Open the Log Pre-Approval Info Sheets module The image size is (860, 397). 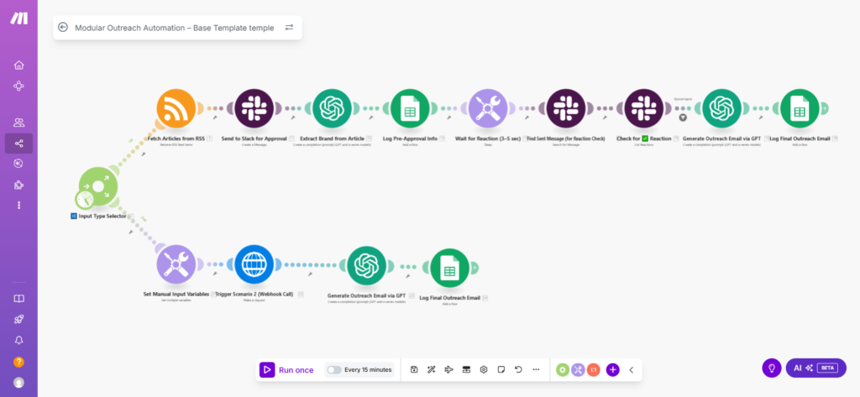click(410, 108)
